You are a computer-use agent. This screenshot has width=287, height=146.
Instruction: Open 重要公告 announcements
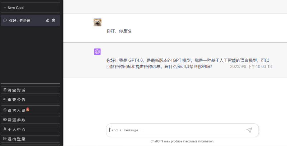pos(30,100)
